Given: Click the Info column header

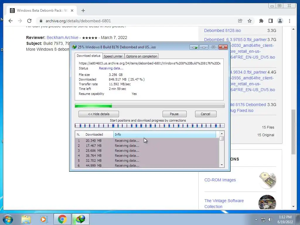Looking at the screenshot, I should (165, 134).
